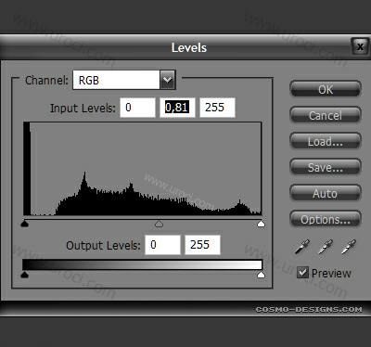Apply Auto levels button
The width and height of the screenshot is (371, 347).
(x=326, y=193)
